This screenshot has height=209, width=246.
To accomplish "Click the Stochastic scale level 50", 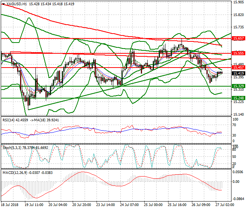I will pos(234,157).
